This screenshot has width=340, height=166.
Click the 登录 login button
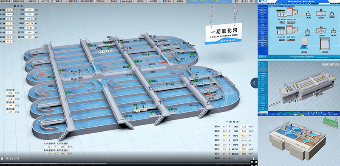pyautogui.click(x=236, y=2)
